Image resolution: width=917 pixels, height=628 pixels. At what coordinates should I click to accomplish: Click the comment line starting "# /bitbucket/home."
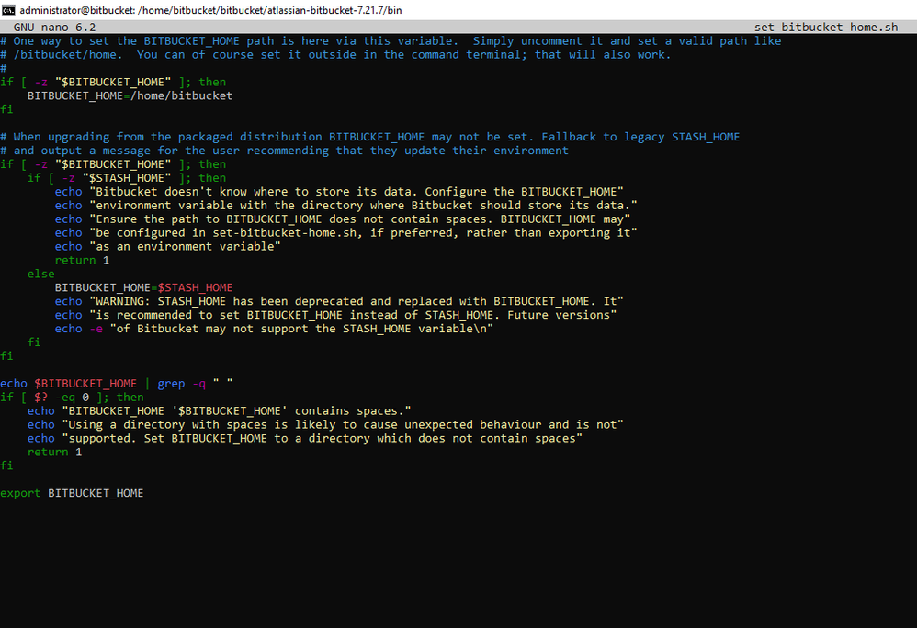(335, 54)
